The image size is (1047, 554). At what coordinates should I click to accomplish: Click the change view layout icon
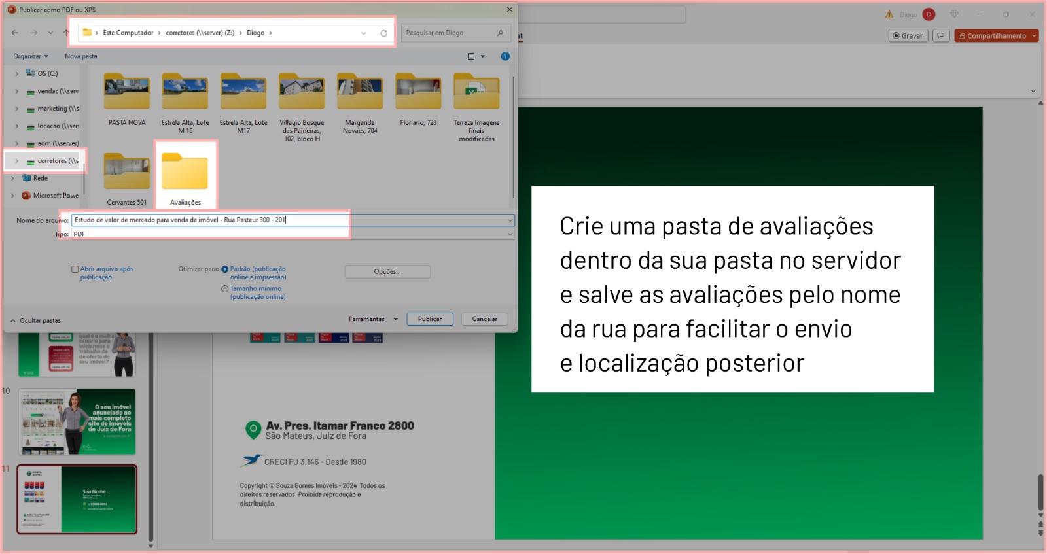coord(471,56)
